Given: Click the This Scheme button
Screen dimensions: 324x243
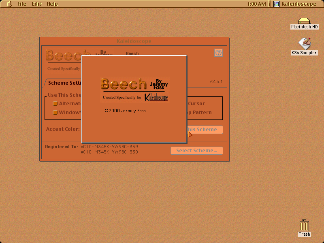Looking at the screenshot, I should click(205, 130).
